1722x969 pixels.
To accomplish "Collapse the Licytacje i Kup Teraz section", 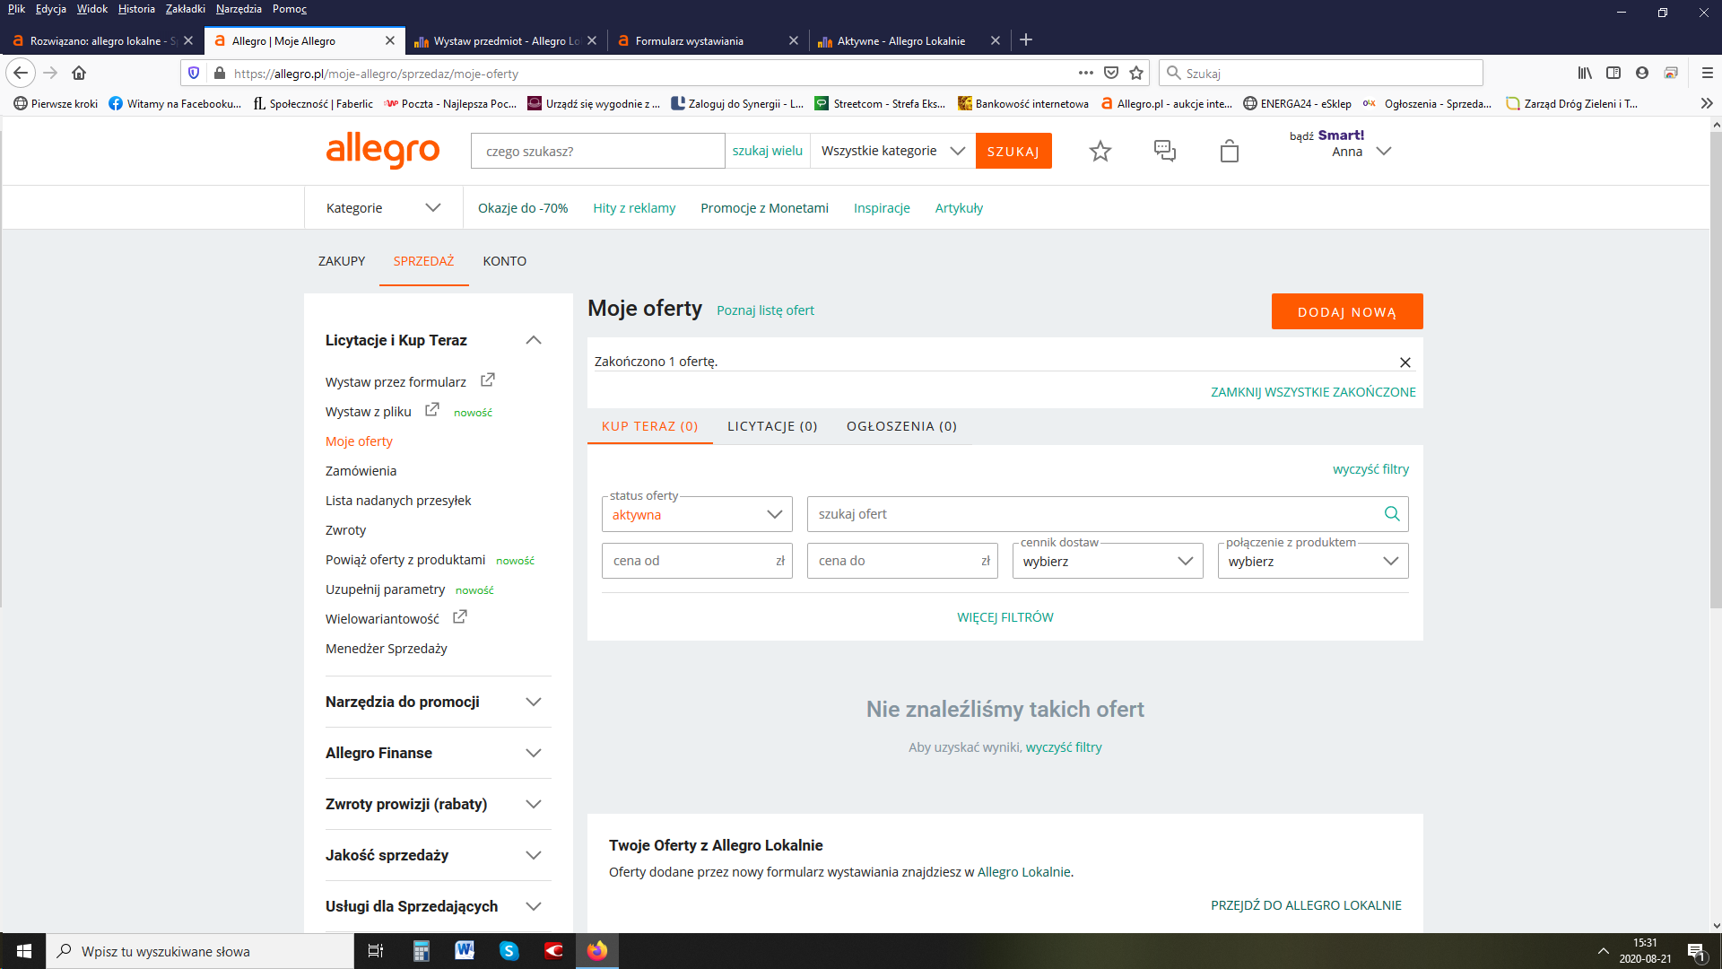I will (534, 340).
